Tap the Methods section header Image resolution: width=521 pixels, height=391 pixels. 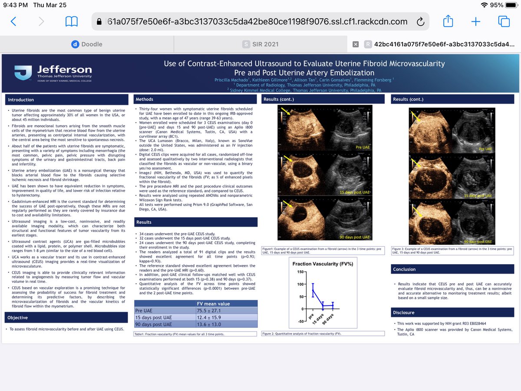point(195,99)
